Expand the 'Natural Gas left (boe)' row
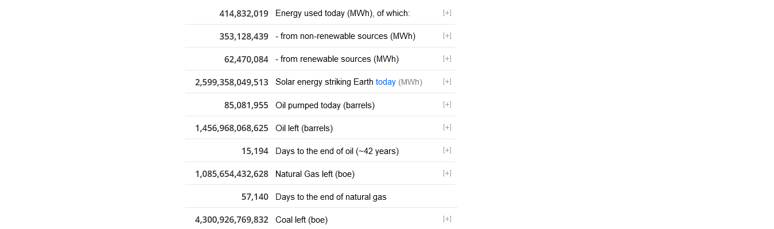The height and width of the screenshot is (229, 774). (447, 173)
